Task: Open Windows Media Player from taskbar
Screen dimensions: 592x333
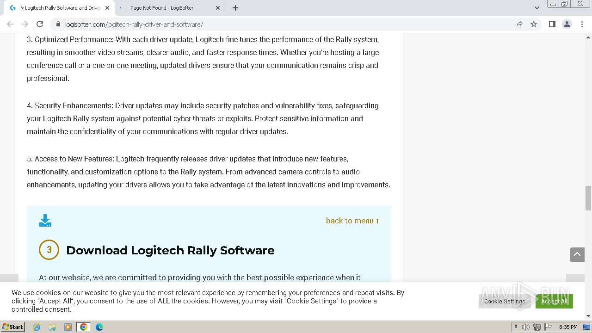Action: click(x=68, y=327)
